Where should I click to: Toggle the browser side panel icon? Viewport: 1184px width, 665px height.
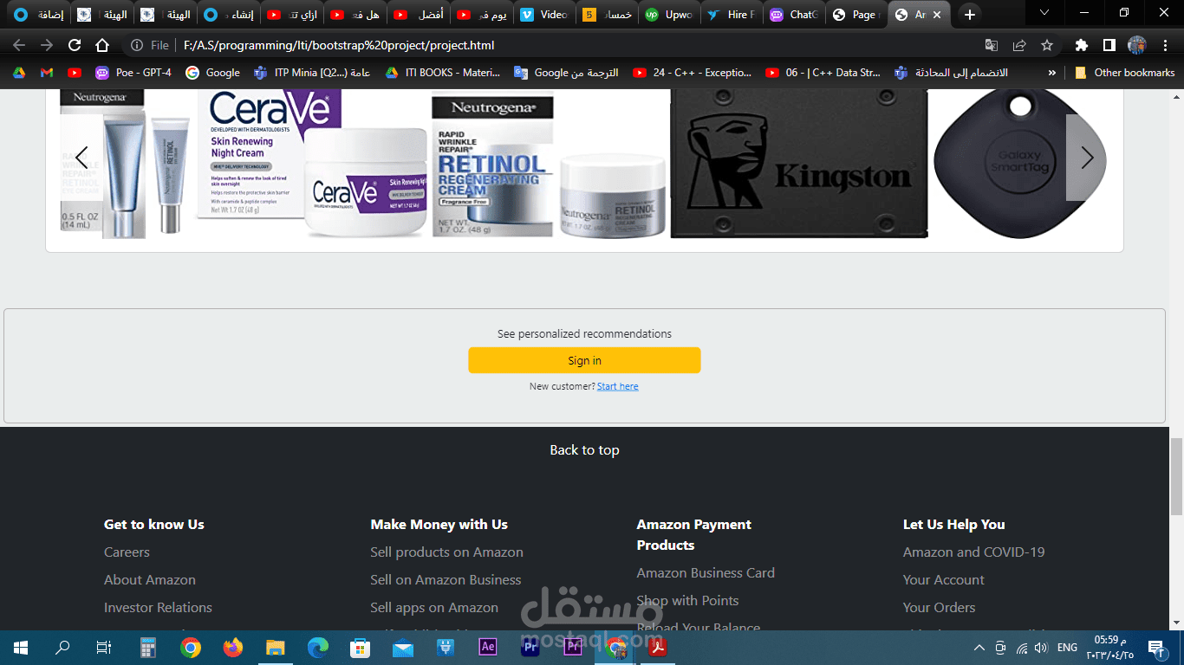(x=1109, y=45)
